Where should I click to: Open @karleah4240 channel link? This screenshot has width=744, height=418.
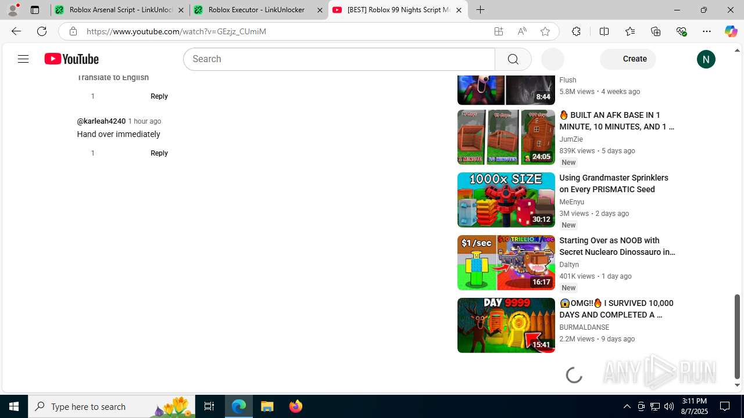tap(101, 121)
